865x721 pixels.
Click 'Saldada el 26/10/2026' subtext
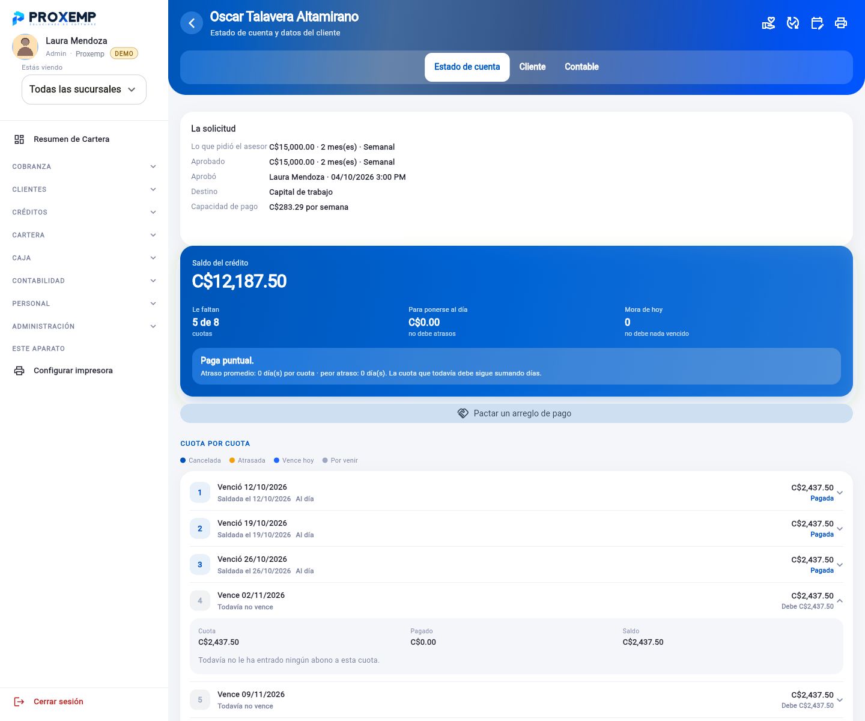254,571
